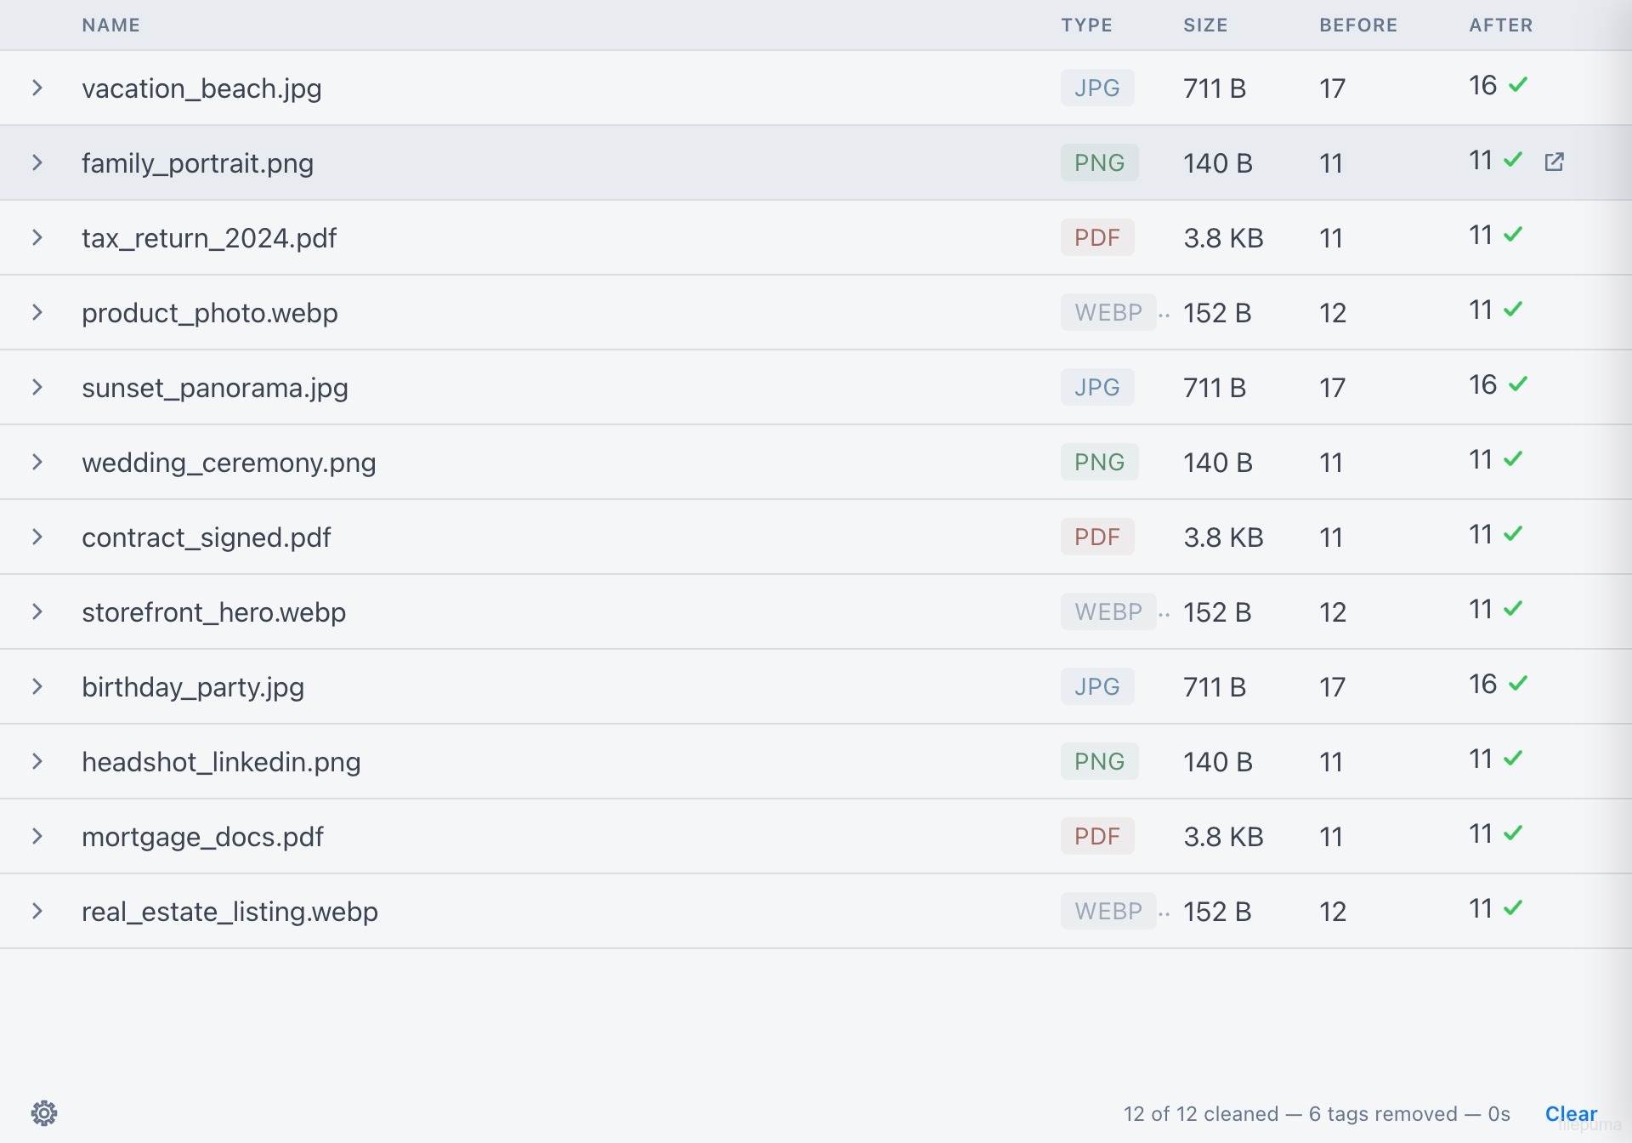Viewport: 1632px width, 1143px height.
Task: Sort by Name column header
Action: (x=111, y=25)
